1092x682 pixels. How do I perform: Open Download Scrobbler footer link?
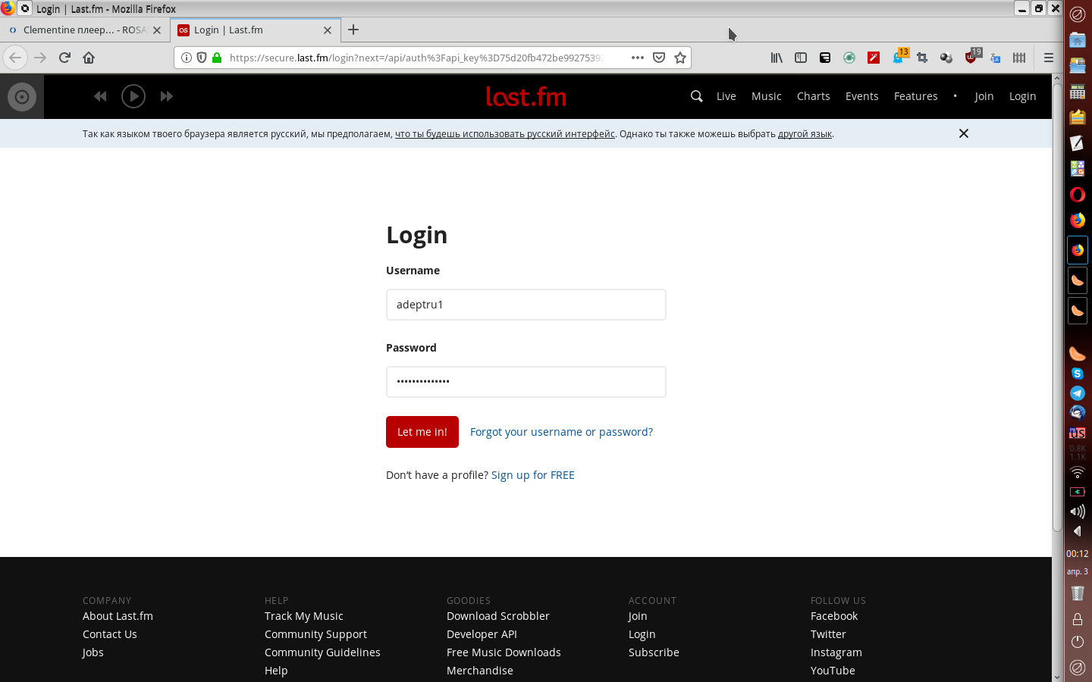(498, 616)
